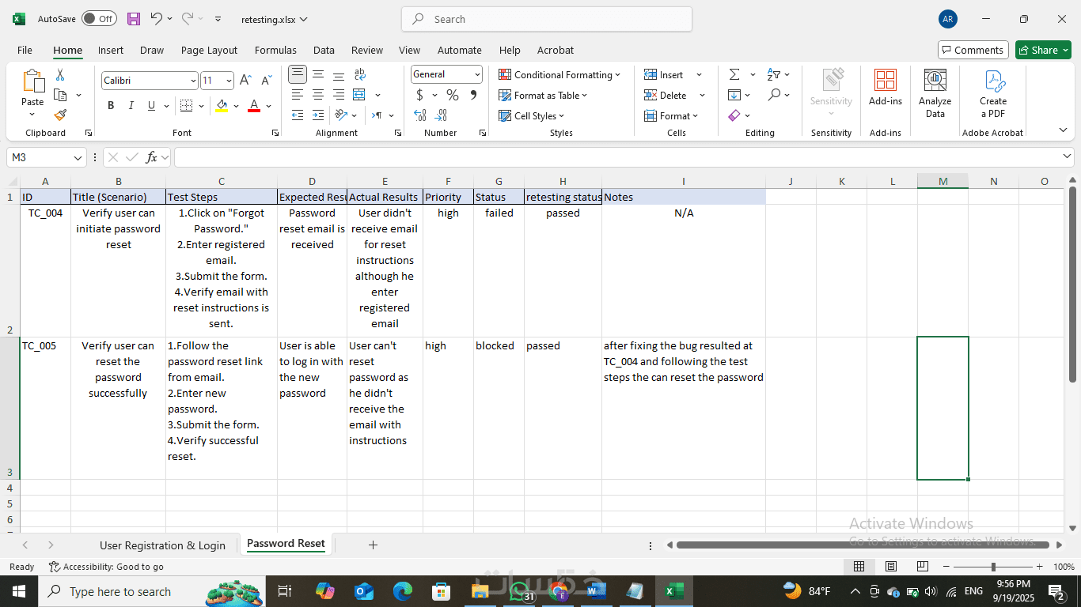The height and width of the screenshot is (607, 1081).
Task: Check Accessibility: Good to go status
Action: pos(106,567)
